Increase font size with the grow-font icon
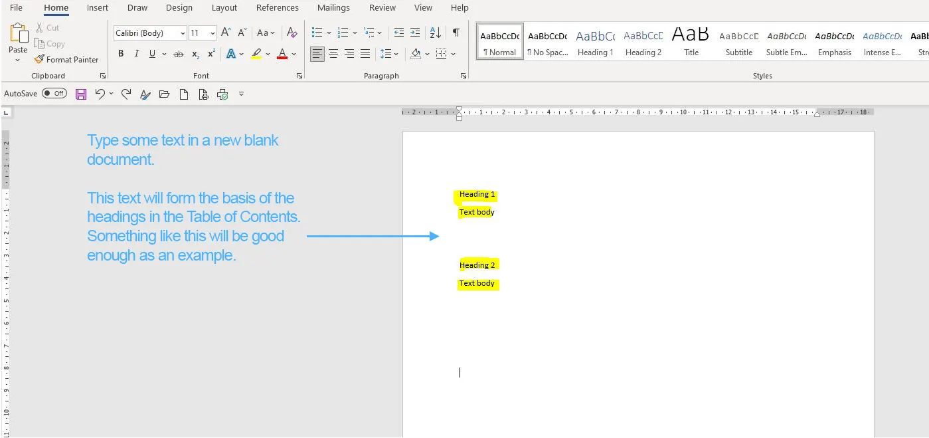 pyautogui.click(x=226, y=33)
